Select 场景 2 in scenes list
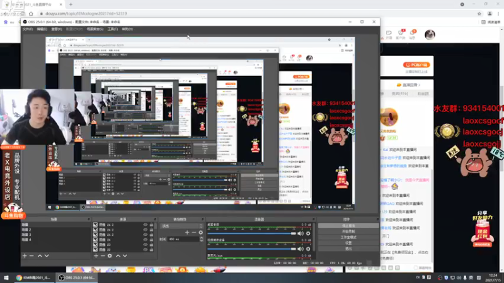 point(26,230)
